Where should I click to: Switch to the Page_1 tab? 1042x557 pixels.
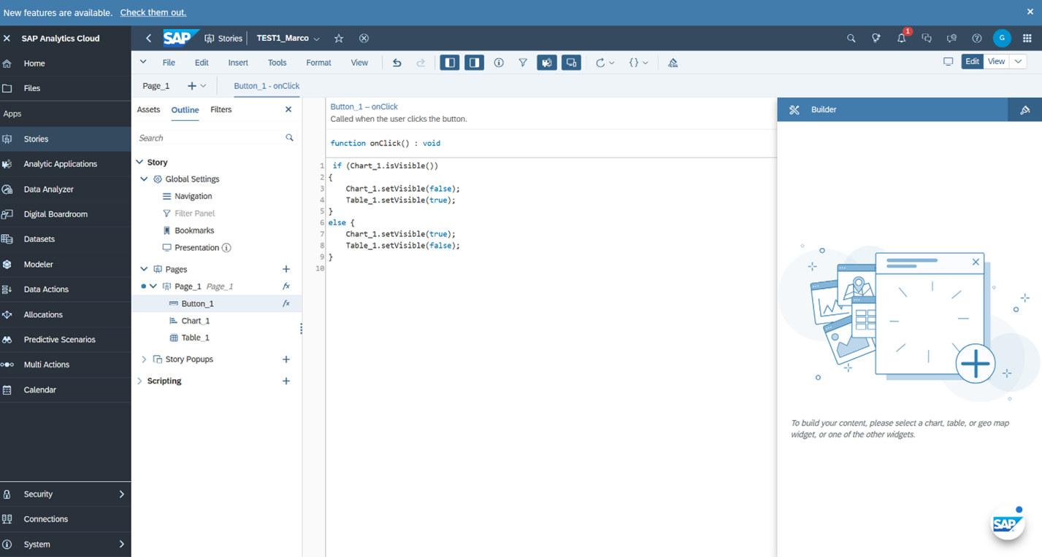point(156,85)
